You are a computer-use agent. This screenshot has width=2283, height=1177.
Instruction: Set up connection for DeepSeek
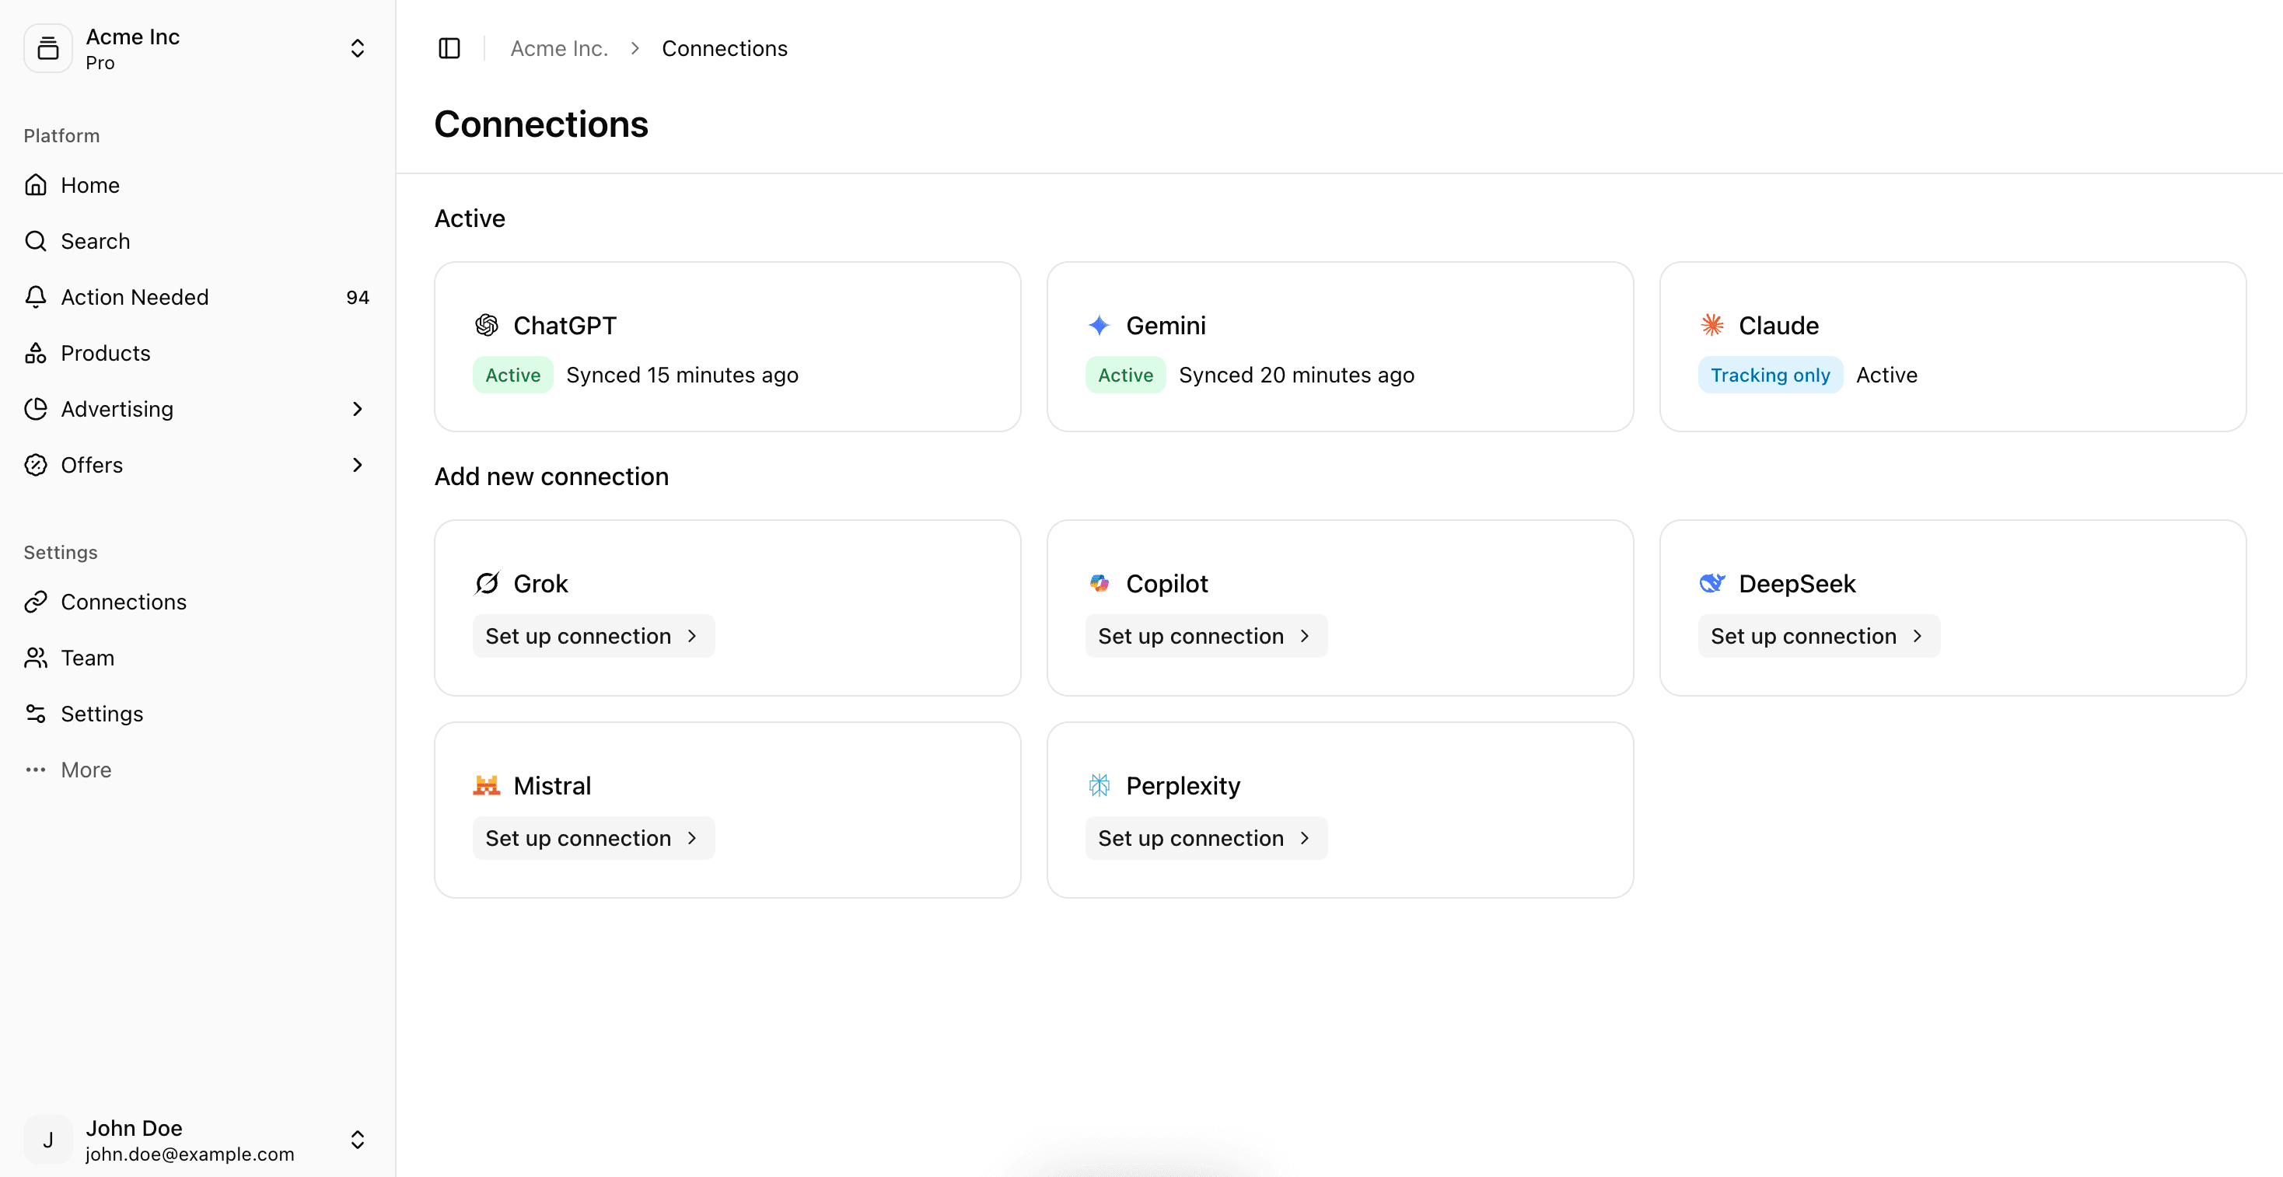tap(1818, 634)
